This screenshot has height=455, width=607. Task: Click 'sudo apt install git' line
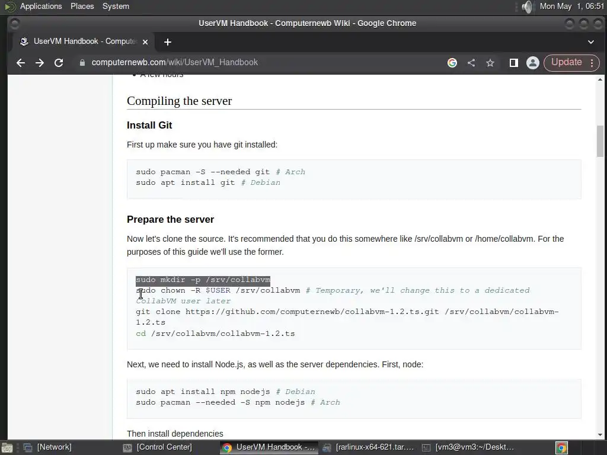tap(208, 182)
